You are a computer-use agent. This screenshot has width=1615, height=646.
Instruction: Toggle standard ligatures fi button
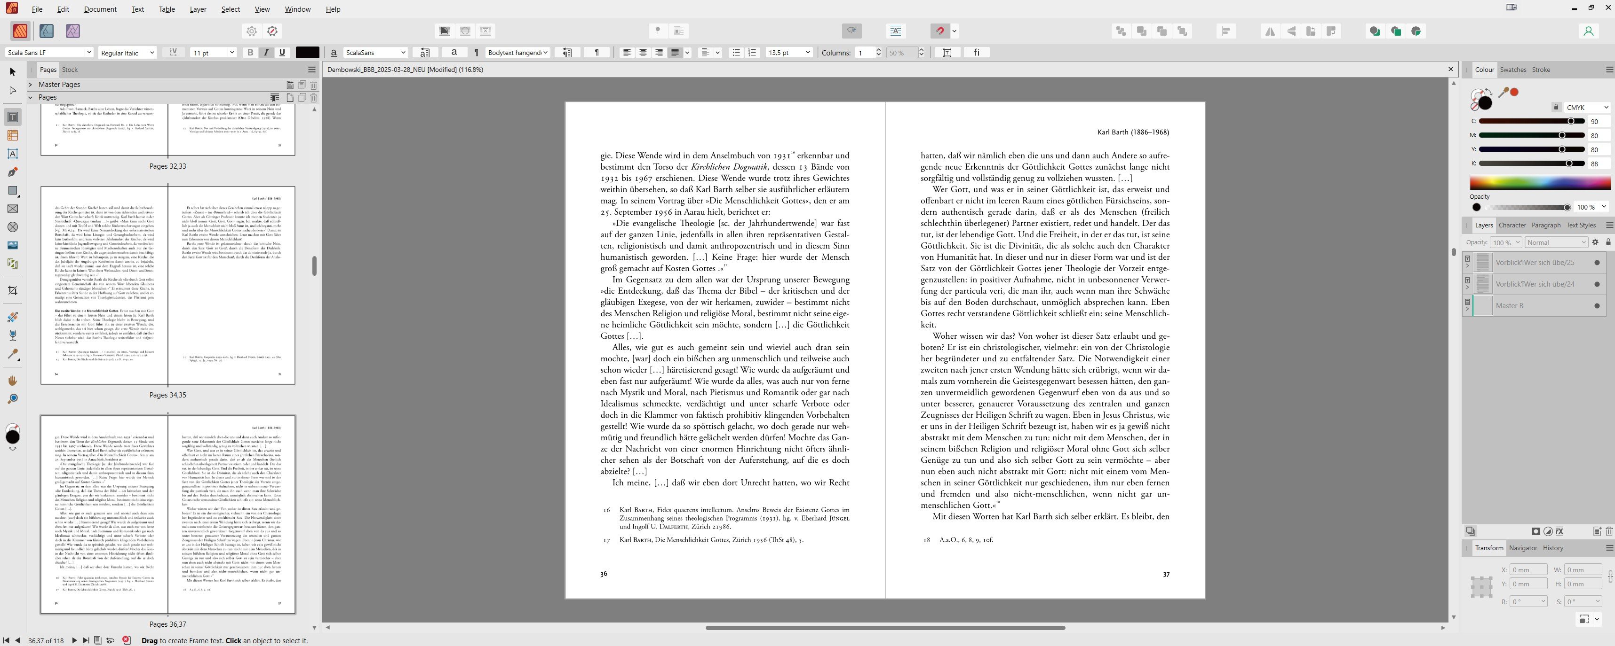click(976, 53)
